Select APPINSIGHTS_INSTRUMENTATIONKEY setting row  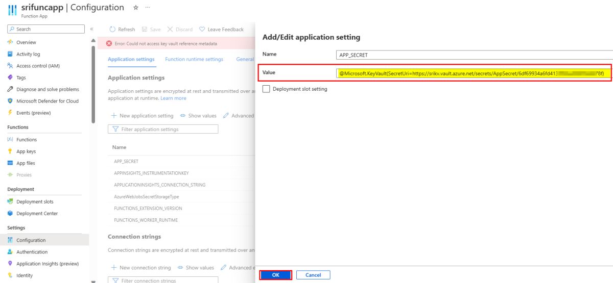click(181, 173)
